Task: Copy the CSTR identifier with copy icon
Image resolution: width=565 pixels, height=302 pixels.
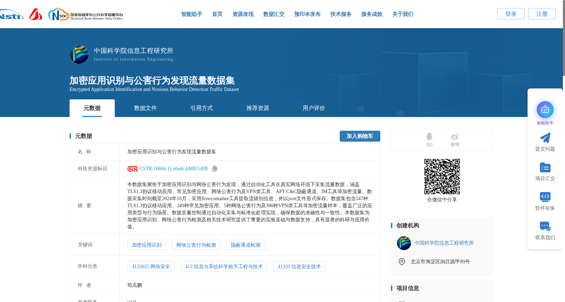Action: (x=215, y=169)
